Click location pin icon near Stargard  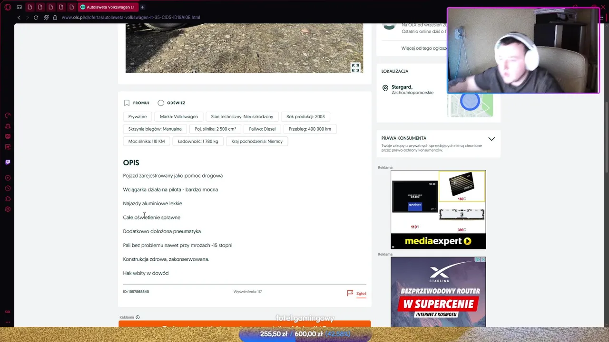385,88
